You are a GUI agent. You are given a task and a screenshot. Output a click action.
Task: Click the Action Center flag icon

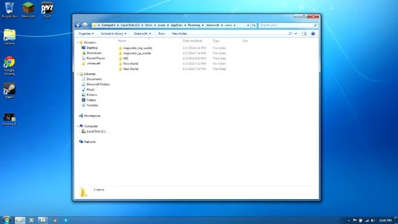coord(354,220)
